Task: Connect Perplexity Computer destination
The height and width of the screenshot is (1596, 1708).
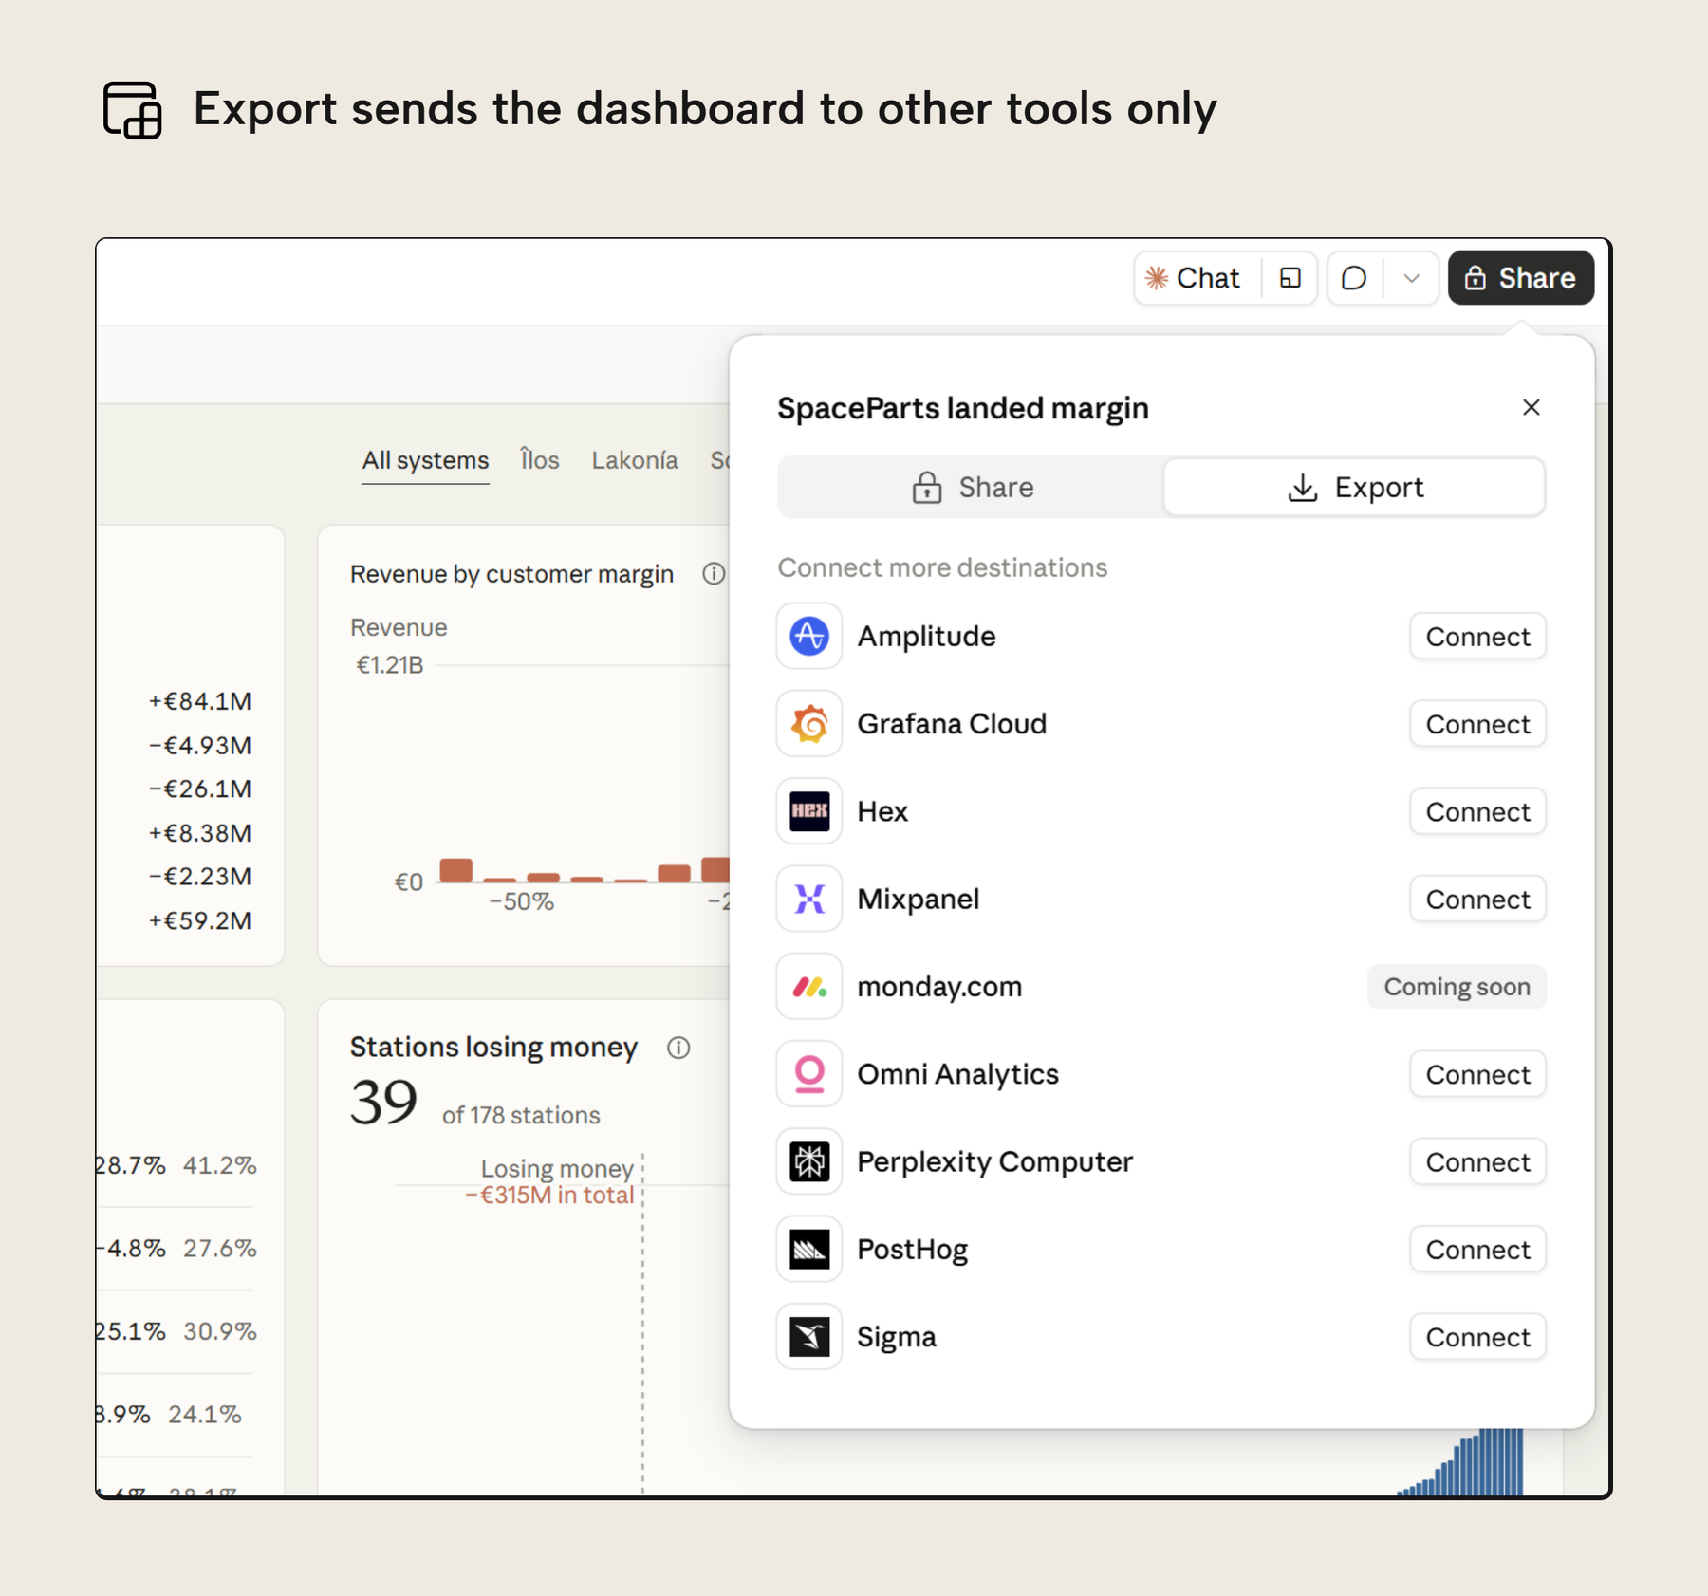Action: [x=1477, y=1161]
